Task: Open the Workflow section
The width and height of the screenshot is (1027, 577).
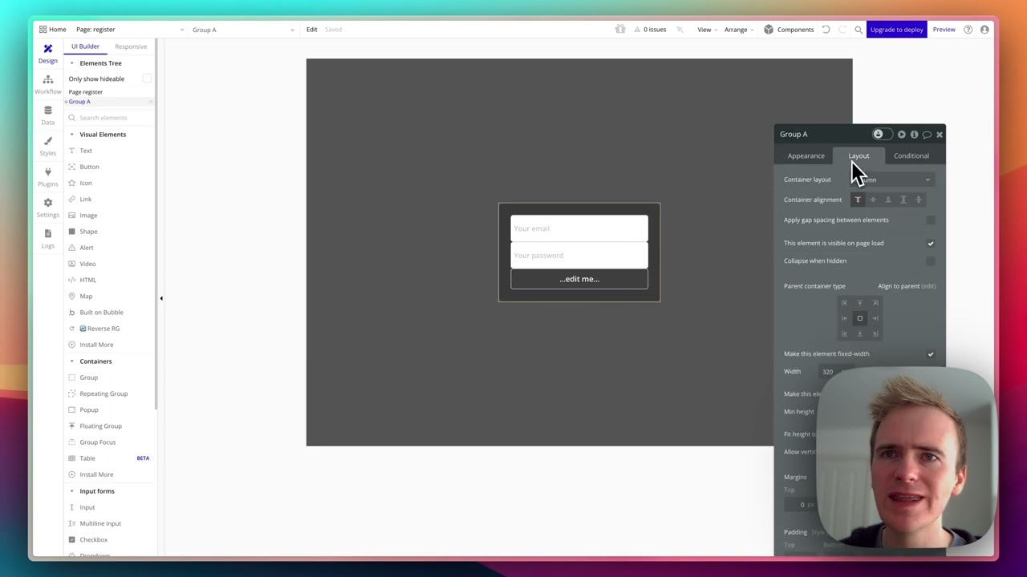Action: pos(47,84)
